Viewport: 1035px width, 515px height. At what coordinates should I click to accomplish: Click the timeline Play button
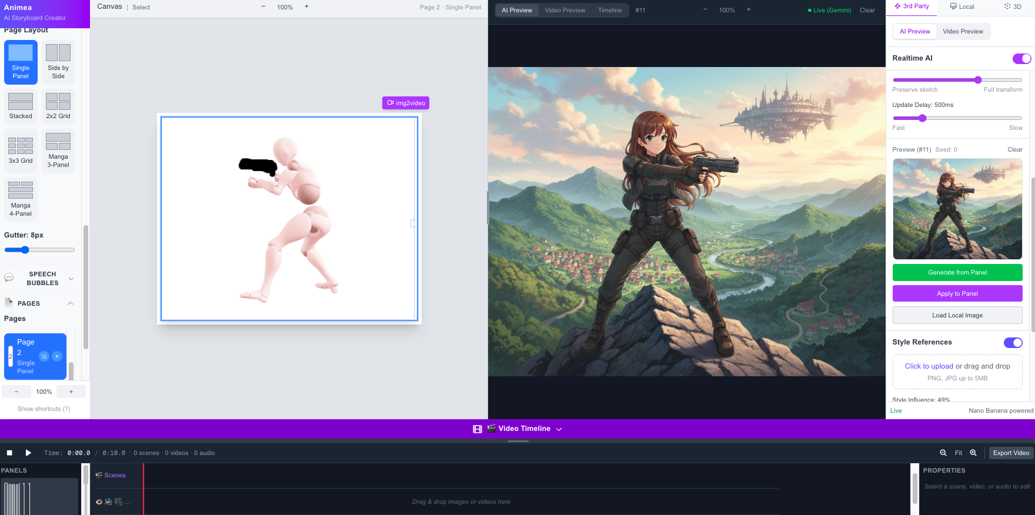tap(28, 453)
